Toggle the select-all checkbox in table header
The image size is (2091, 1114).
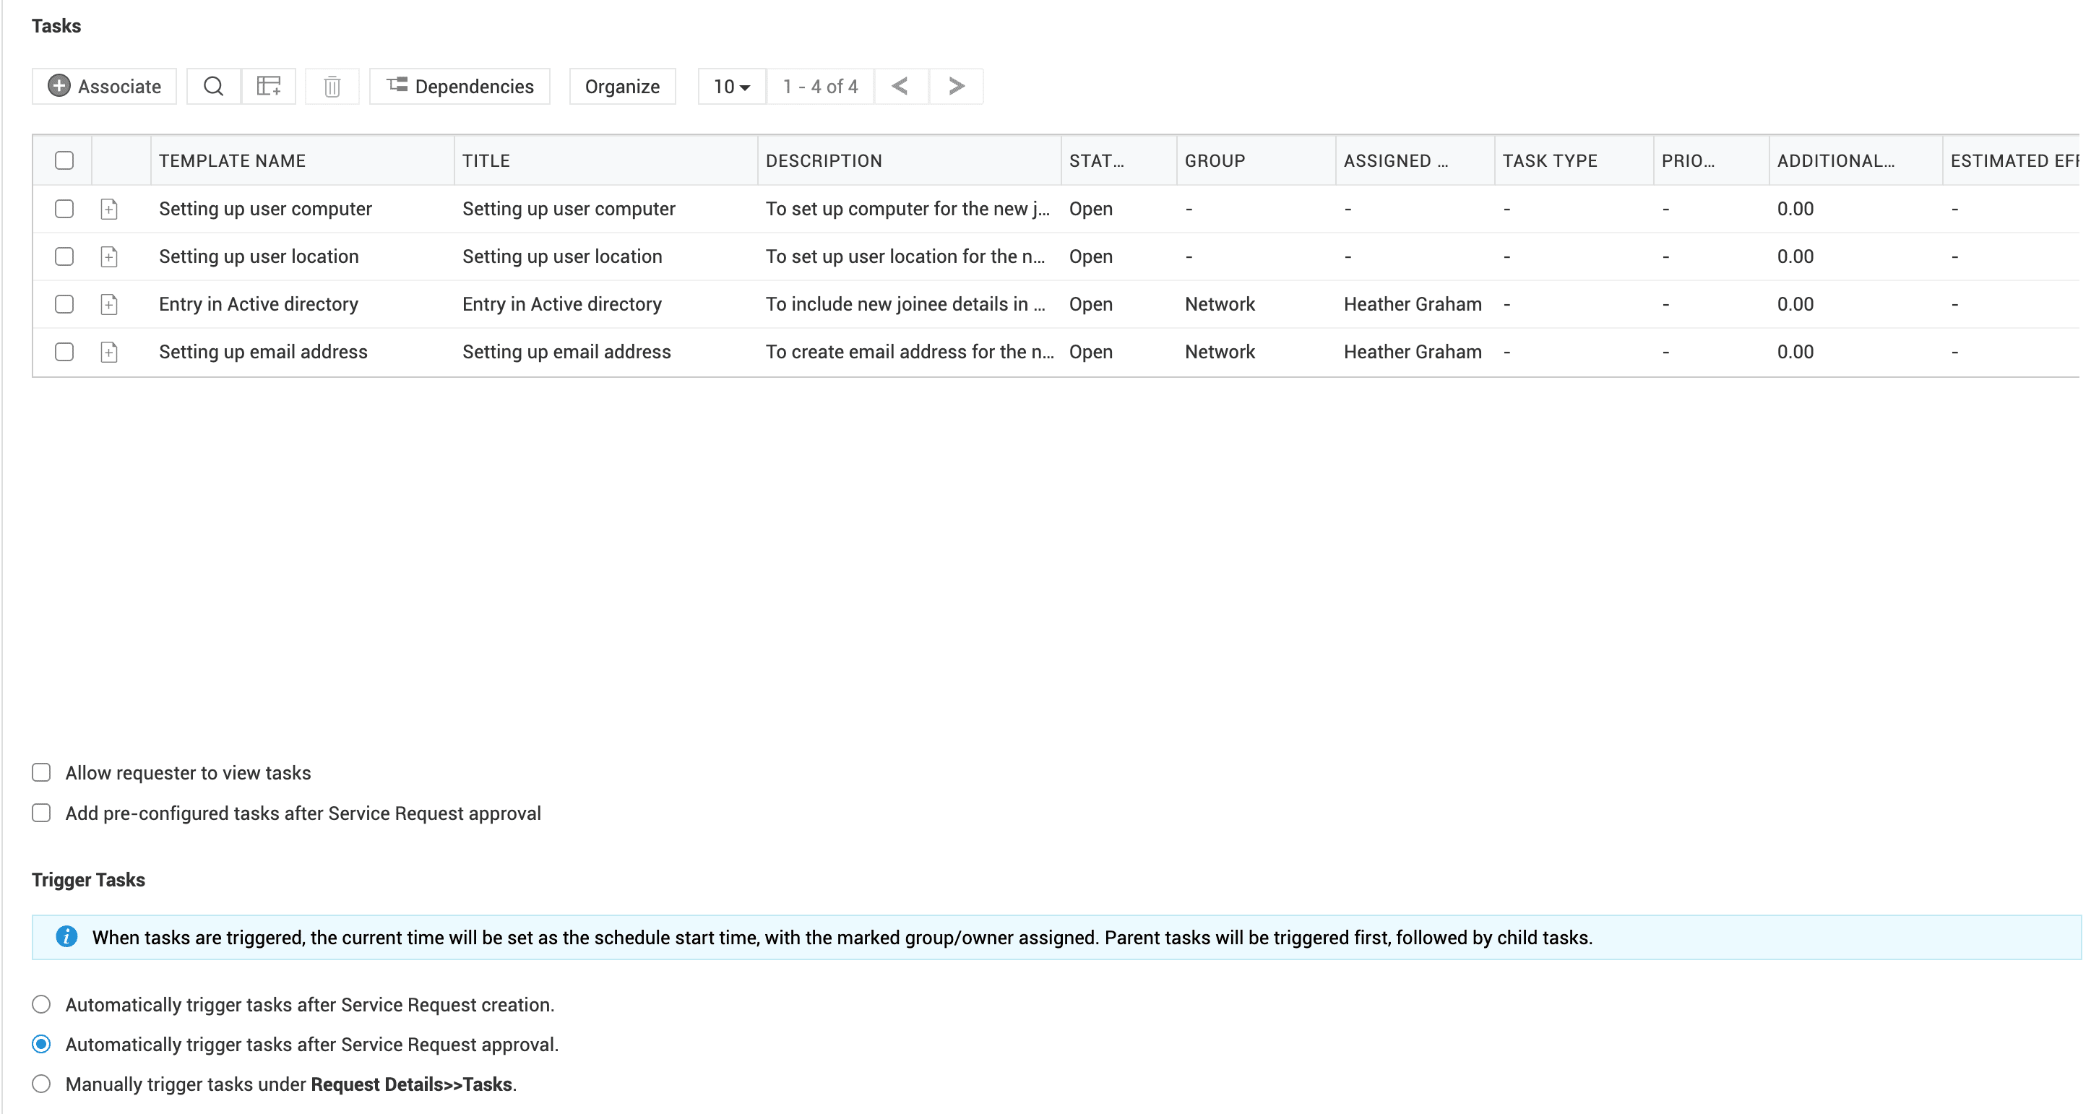click(64, 160)
